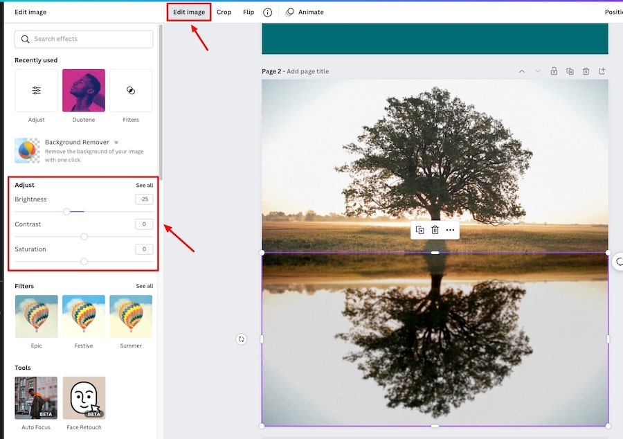Duplicate the selected image from floating toolbar

(x=419, y=230)
